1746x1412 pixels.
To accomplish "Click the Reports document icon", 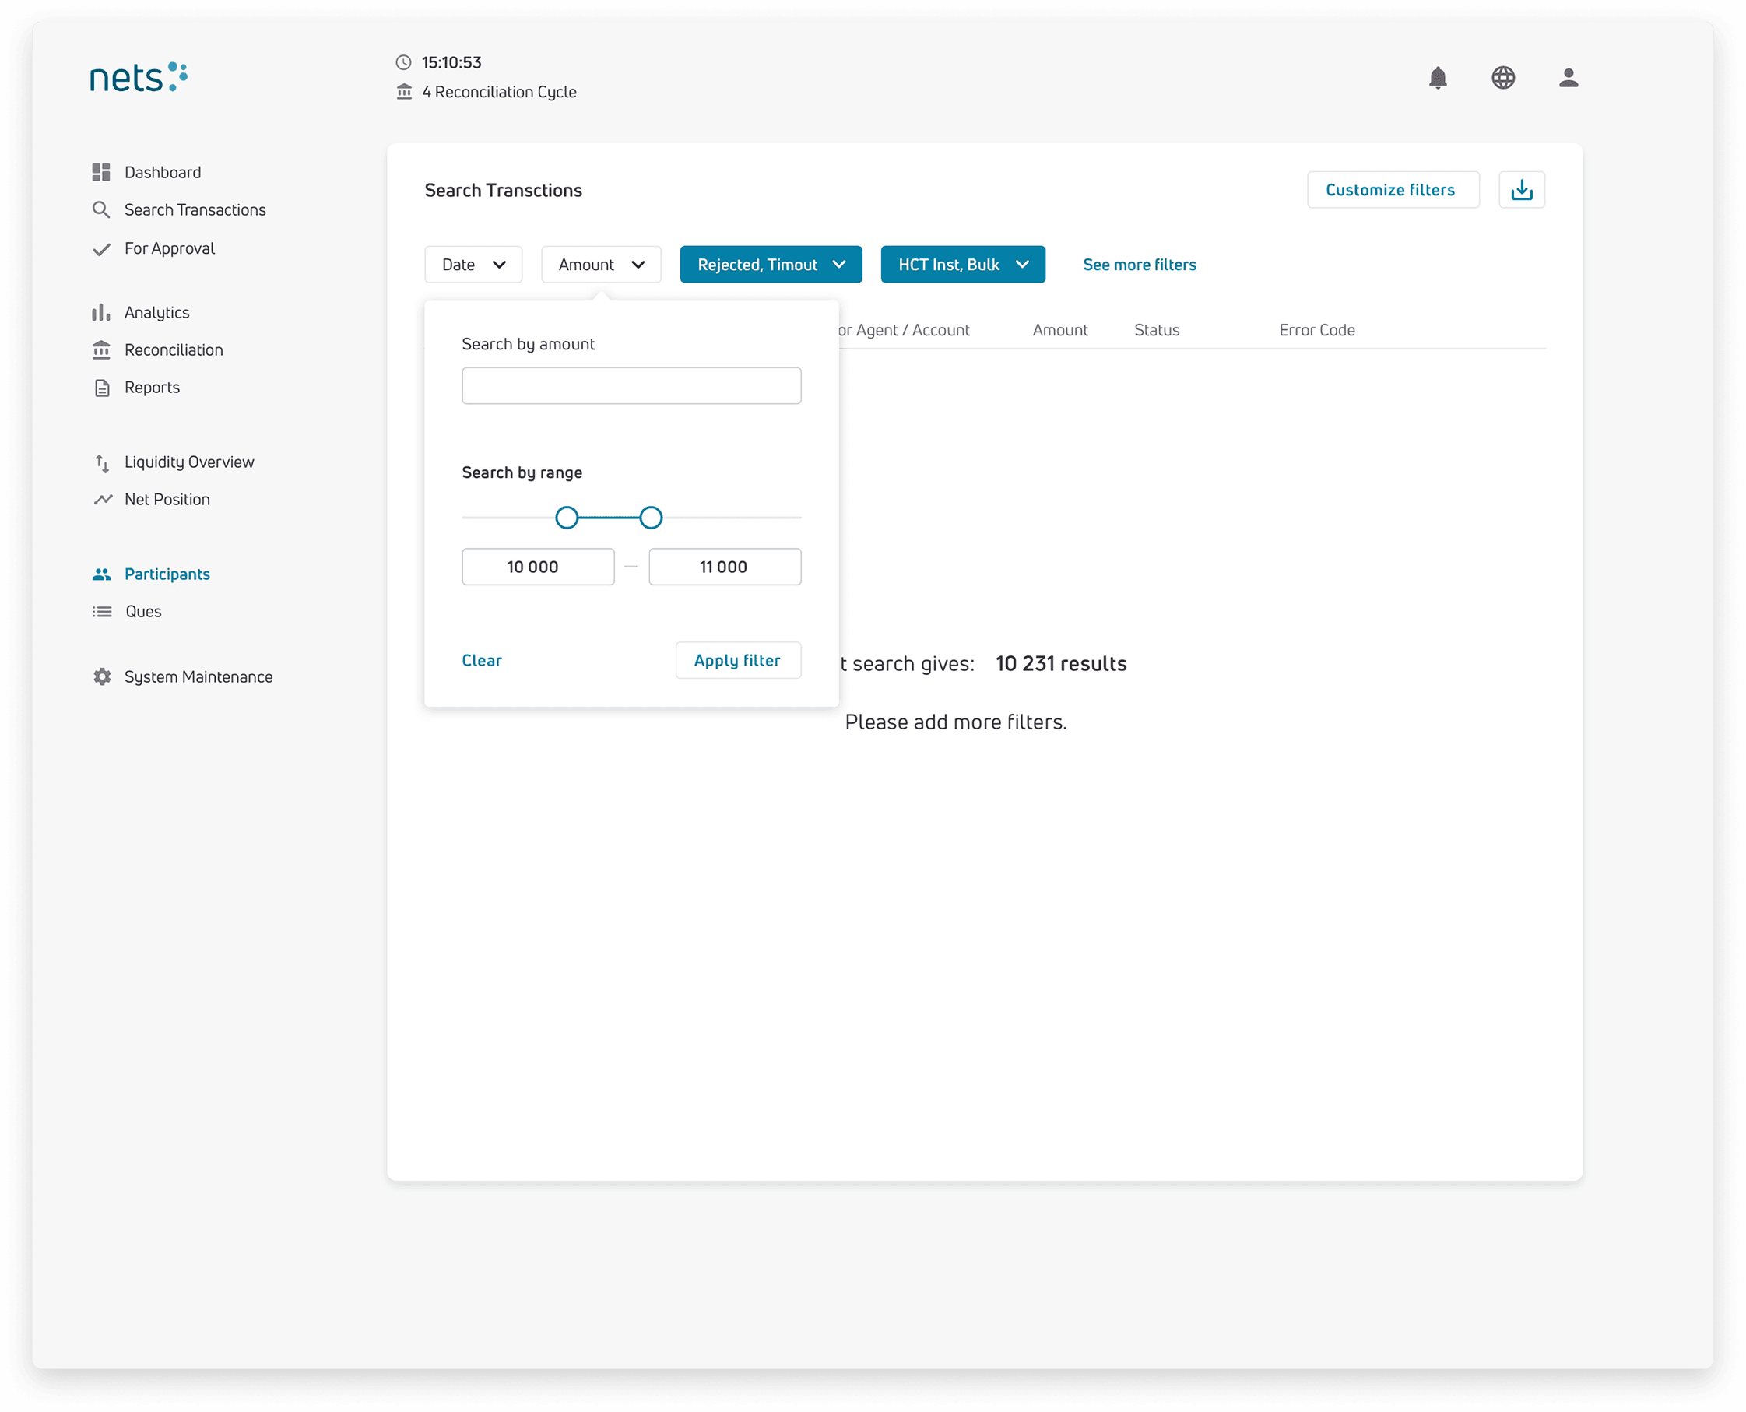I will tap(102, 388).
